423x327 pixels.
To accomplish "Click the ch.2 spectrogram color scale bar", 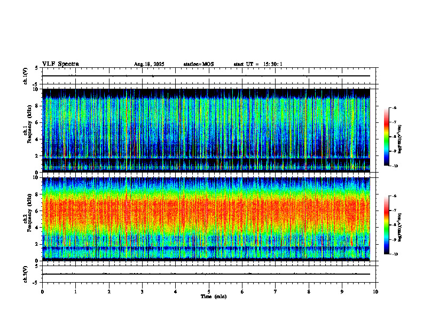I will click(386, 225).
